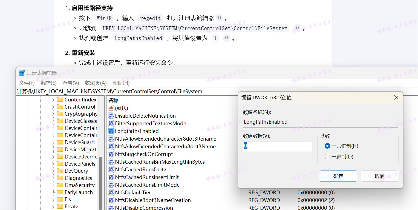Click the NtfsDefaultTier value icon

click(111, 192)
